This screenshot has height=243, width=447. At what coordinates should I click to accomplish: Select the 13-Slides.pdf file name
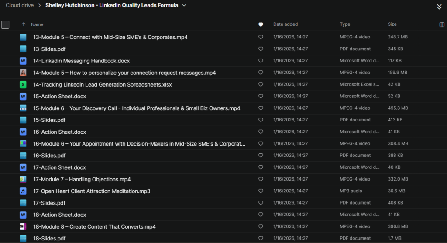click(x=49, y=49)
